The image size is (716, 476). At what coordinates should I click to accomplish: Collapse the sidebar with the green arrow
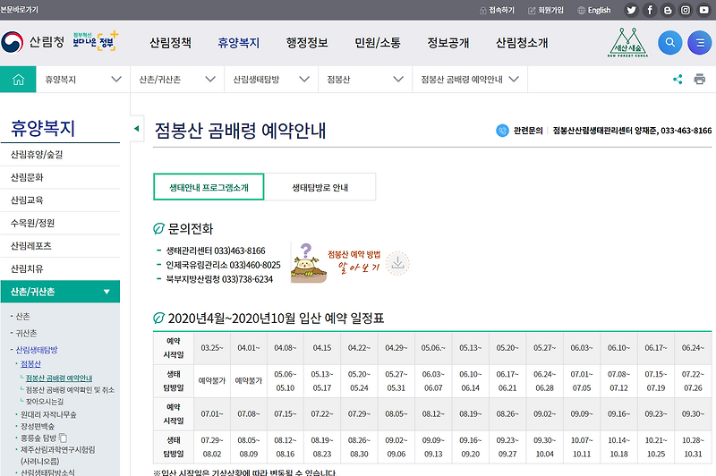coord(137,129)
